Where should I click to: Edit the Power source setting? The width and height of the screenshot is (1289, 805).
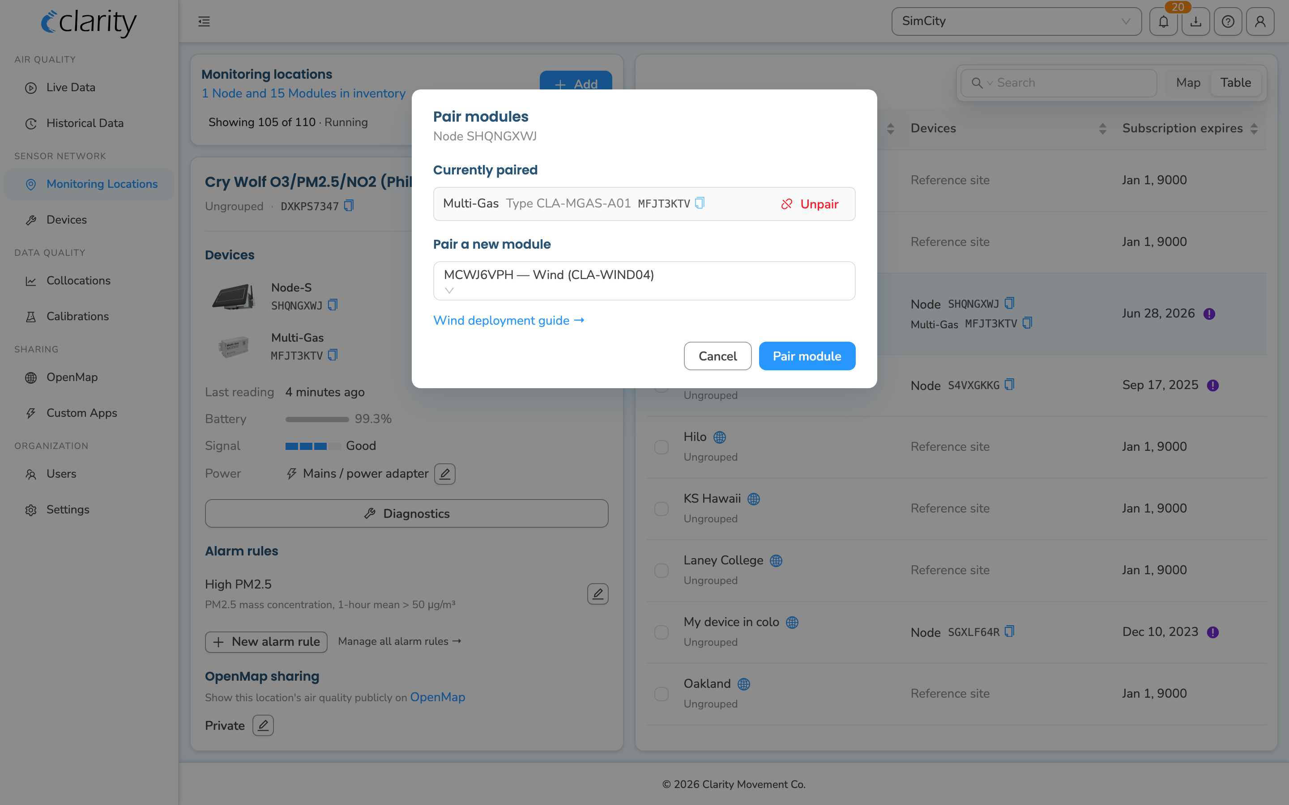[x=445, y=473]
